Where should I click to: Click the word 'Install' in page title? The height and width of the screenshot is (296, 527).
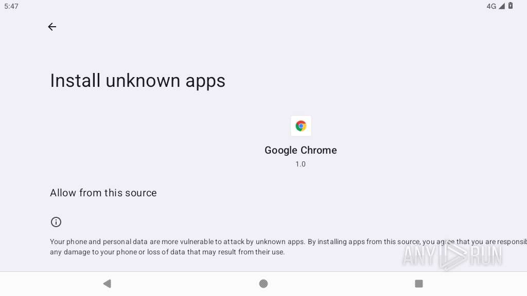pyautogui.click(x=75, y=81)
